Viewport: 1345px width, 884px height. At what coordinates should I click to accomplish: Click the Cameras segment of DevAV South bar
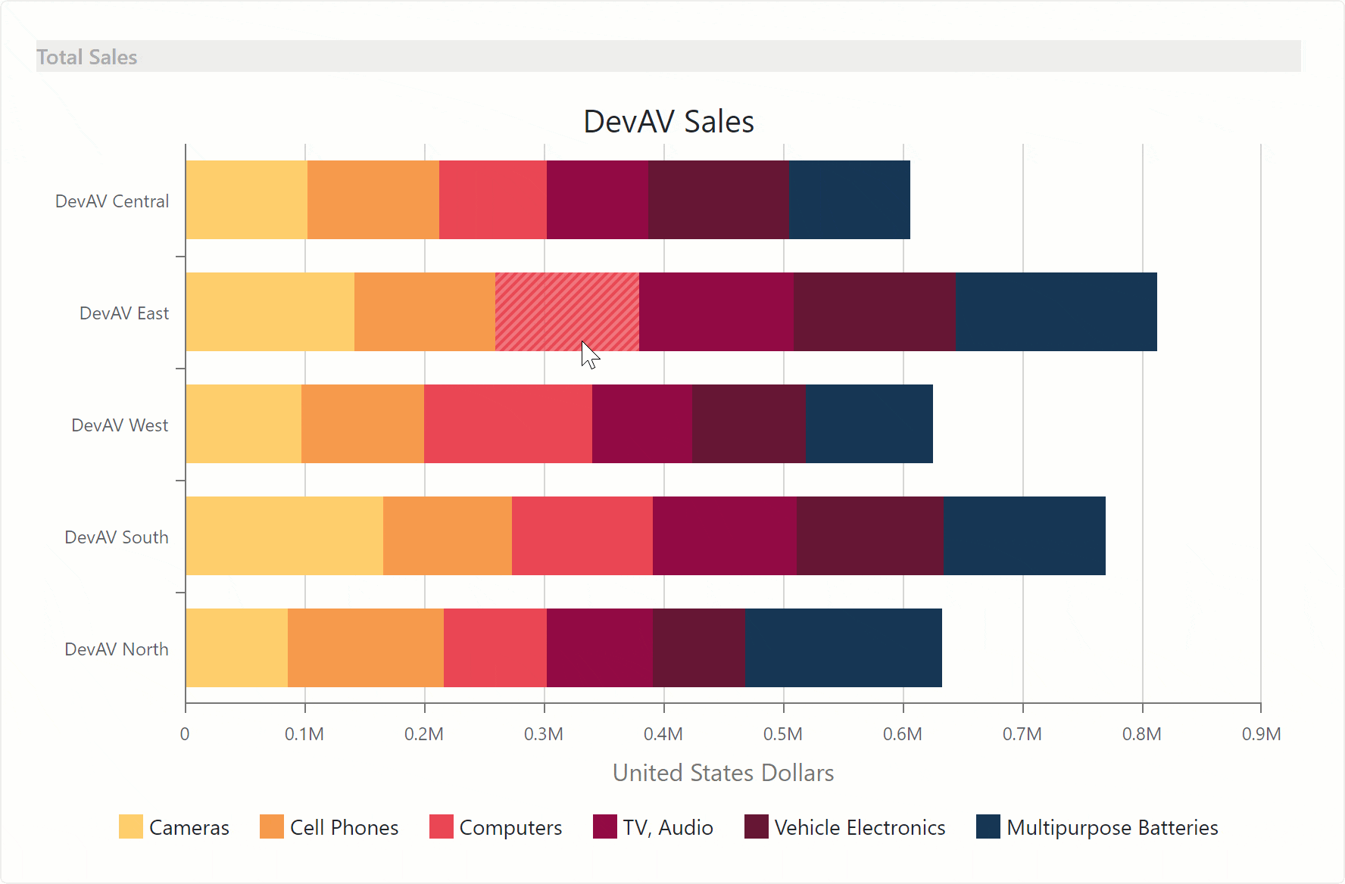[x=284, y=535]
